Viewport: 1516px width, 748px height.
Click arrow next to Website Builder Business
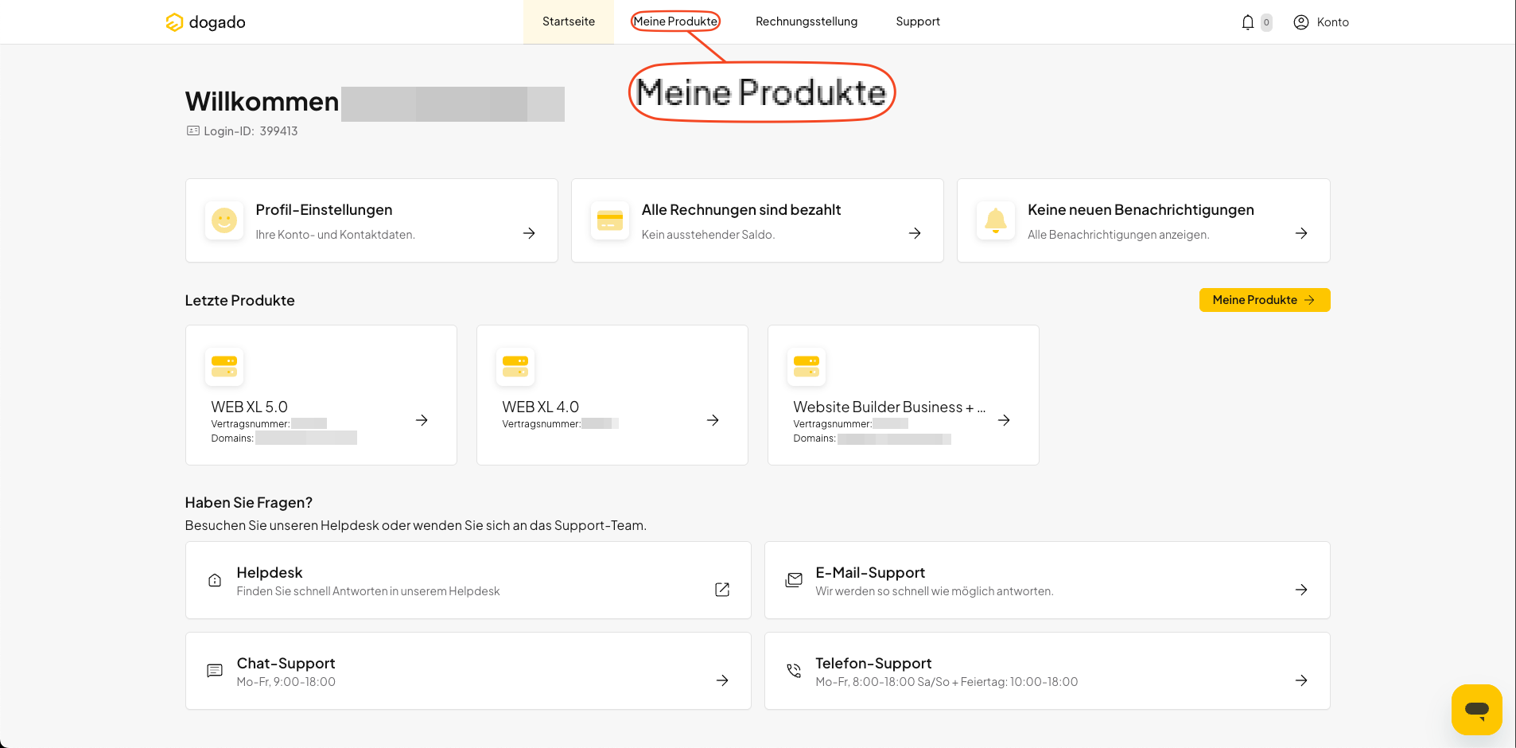(1004, 420)
